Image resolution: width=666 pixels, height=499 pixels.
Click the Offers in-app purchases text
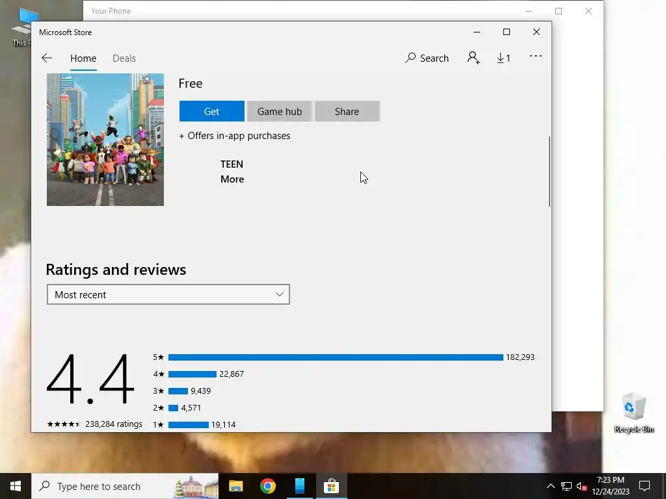(235, 136)
